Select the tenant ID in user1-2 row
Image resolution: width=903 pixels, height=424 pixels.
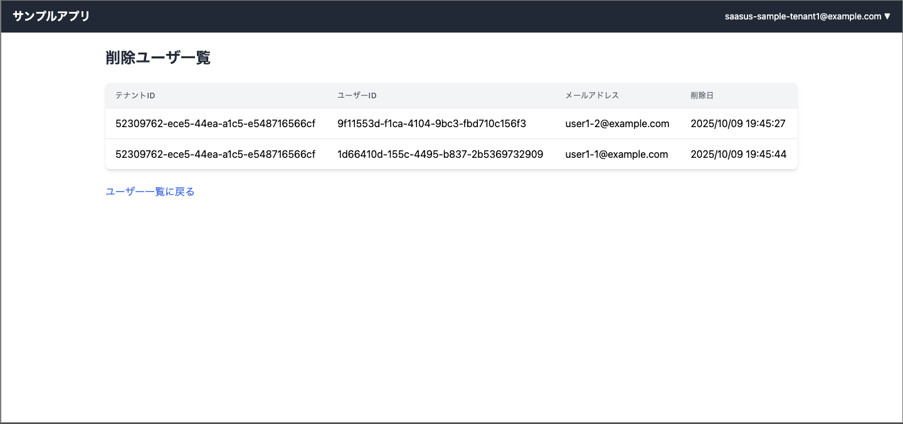coord(215,124)
